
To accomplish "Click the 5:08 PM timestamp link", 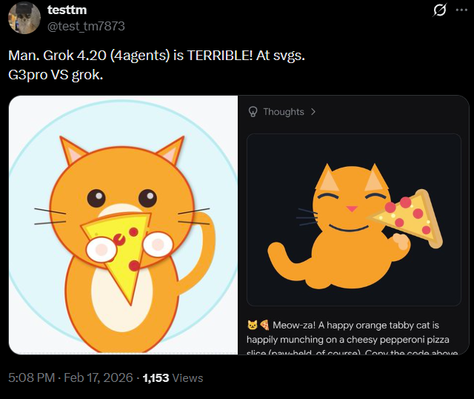I will pyautogui.click(x=32, y=377).
